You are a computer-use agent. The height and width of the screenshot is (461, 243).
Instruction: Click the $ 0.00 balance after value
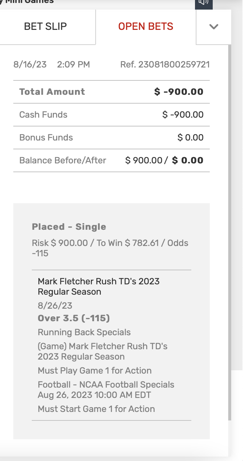point(188,160)
